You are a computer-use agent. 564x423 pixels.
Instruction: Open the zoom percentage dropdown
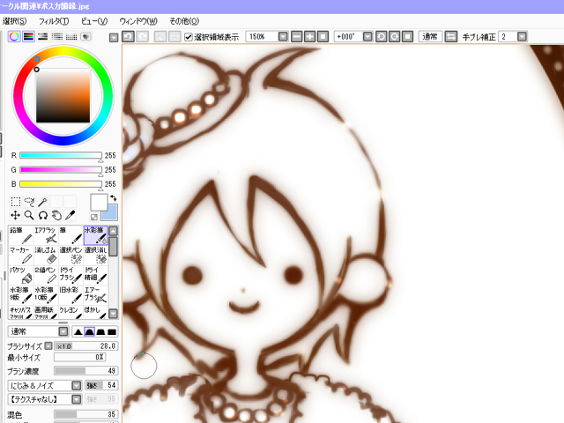pyautogui.click(x=283, y=36)
